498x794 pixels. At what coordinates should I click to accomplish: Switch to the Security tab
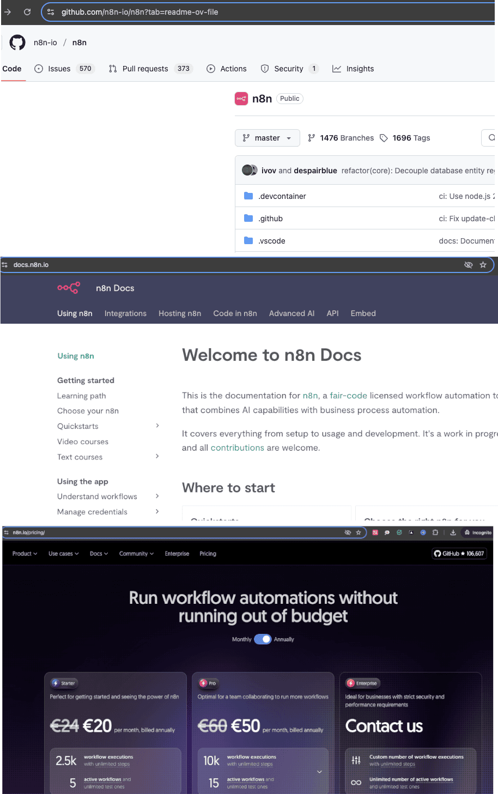pos(289,69)
